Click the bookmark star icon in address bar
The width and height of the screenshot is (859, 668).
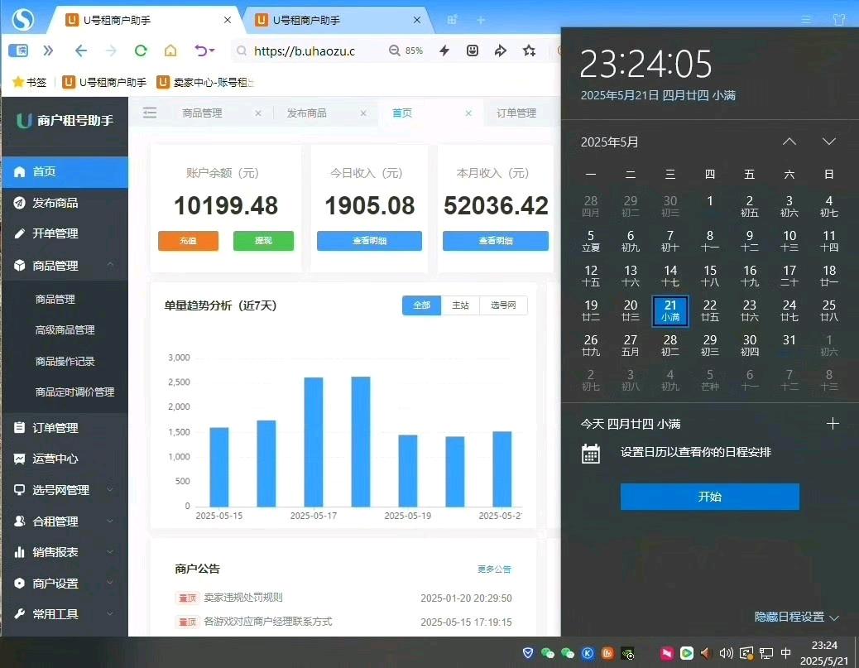529,50
